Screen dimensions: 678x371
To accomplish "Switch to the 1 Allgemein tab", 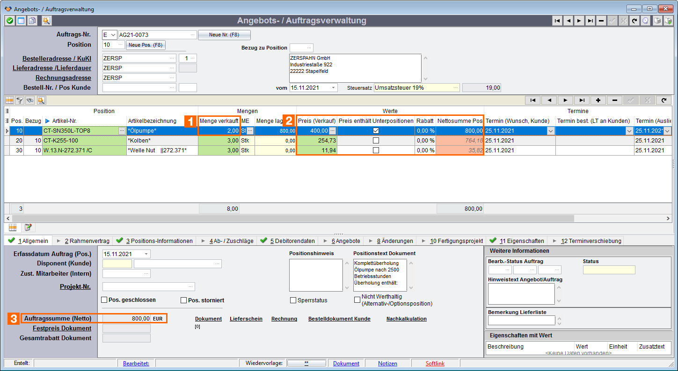I will pos(28,241).
